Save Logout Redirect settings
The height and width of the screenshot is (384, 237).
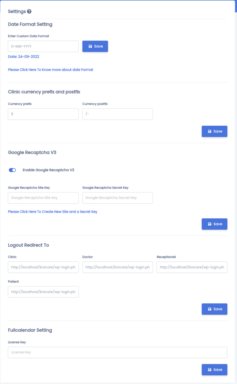(x=214, y=309)
